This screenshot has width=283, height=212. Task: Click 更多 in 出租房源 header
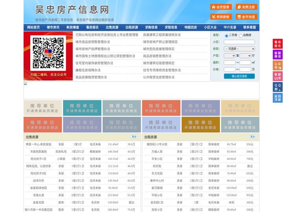(x=253, y=137)
